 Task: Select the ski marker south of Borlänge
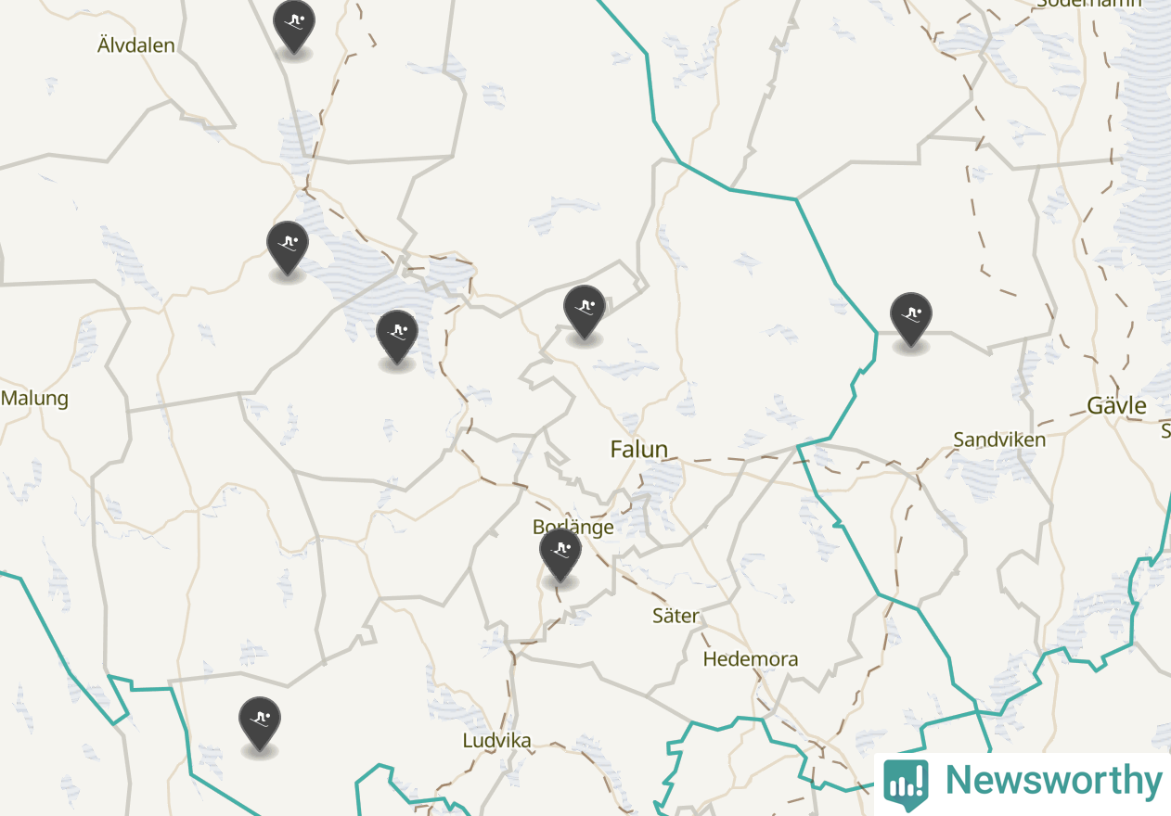[560, 554]
